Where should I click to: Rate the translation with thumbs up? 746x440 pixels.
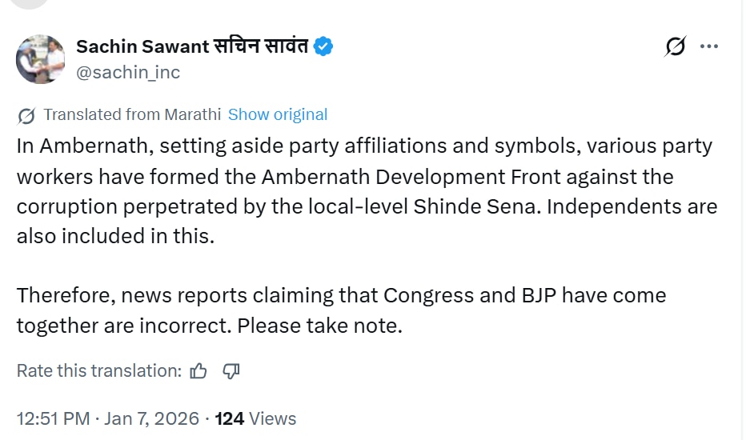(199, 371)
